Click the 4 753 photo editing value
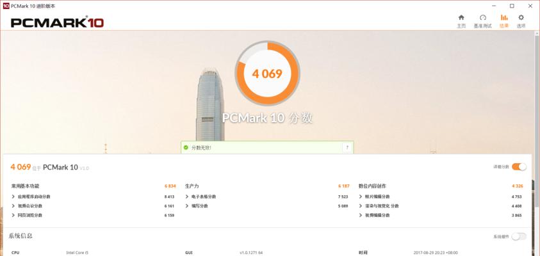540x256 pixels. (516, 197)
